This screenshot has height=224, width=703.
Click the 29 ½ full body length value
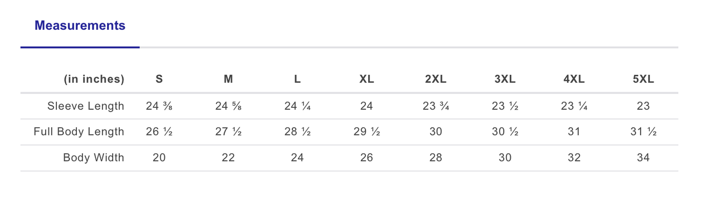366,132
